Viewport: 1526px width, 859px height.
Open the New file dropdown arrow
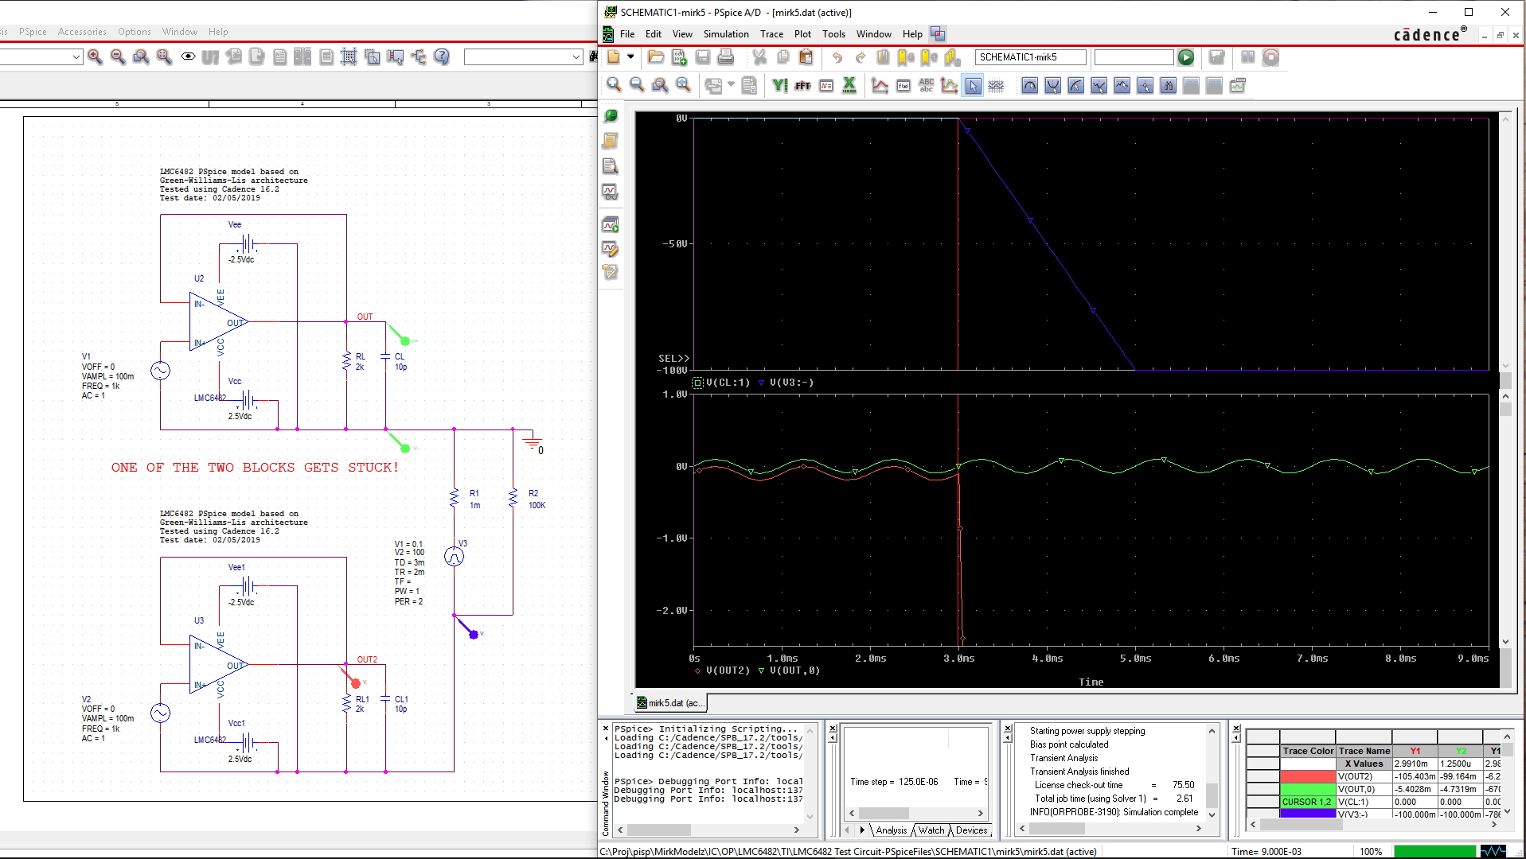(x=630, y=57)
